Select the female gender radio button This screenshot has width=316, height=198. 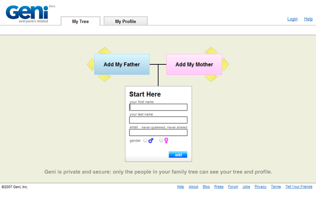[161, 140]
